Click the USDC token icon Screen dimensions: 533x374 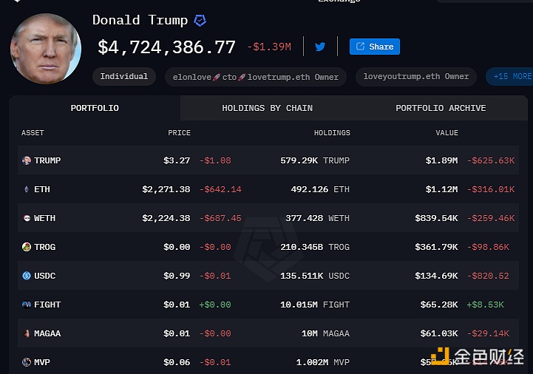pyautogui.click(x=27, y=276)
